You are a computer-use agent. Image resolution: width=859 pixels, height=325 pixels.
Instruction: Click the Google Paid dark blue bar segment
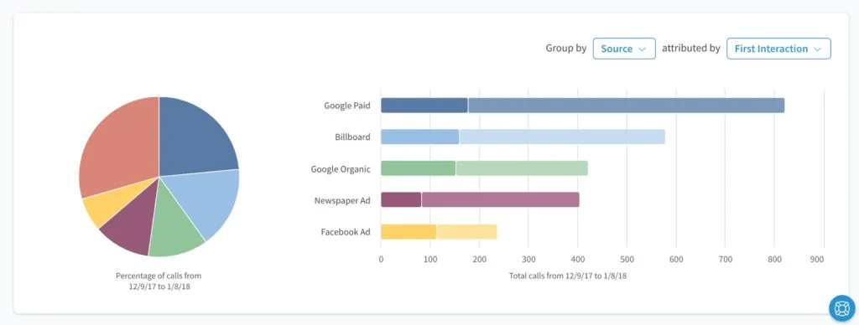pos(424,105)
